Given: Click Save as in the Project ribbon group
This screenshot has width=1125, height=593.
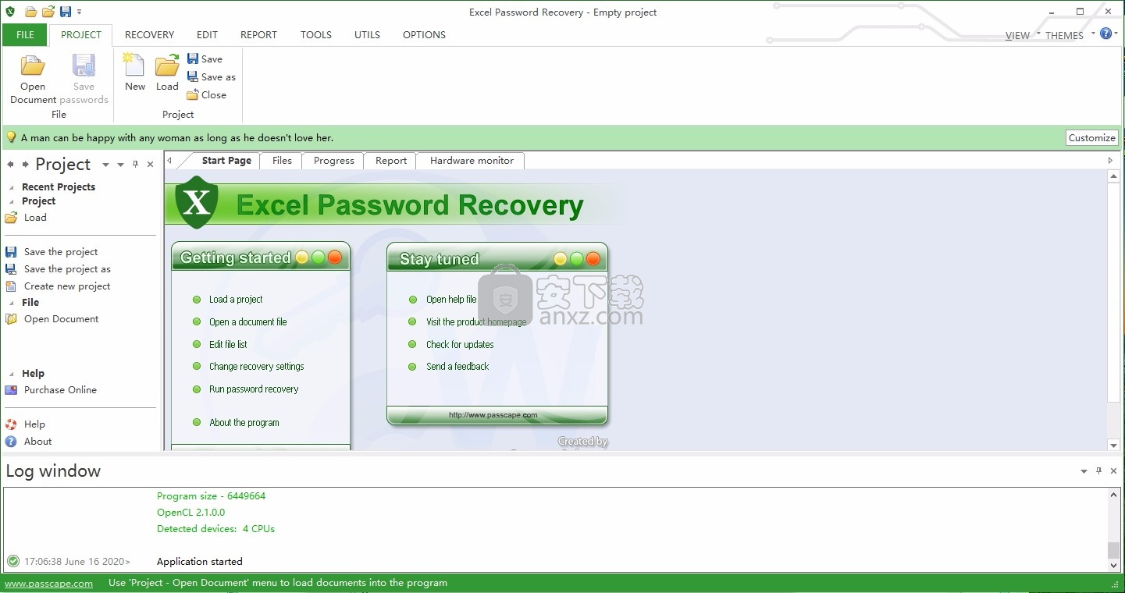Looking at the screenshot, I should (x=211, y=76).
